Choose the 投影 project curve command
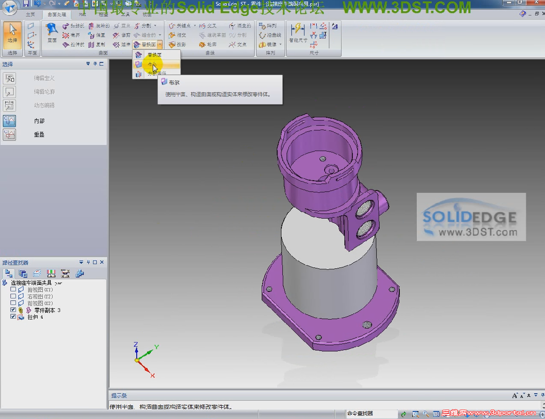This screenshot has height=419, width=545. (177, 45)
